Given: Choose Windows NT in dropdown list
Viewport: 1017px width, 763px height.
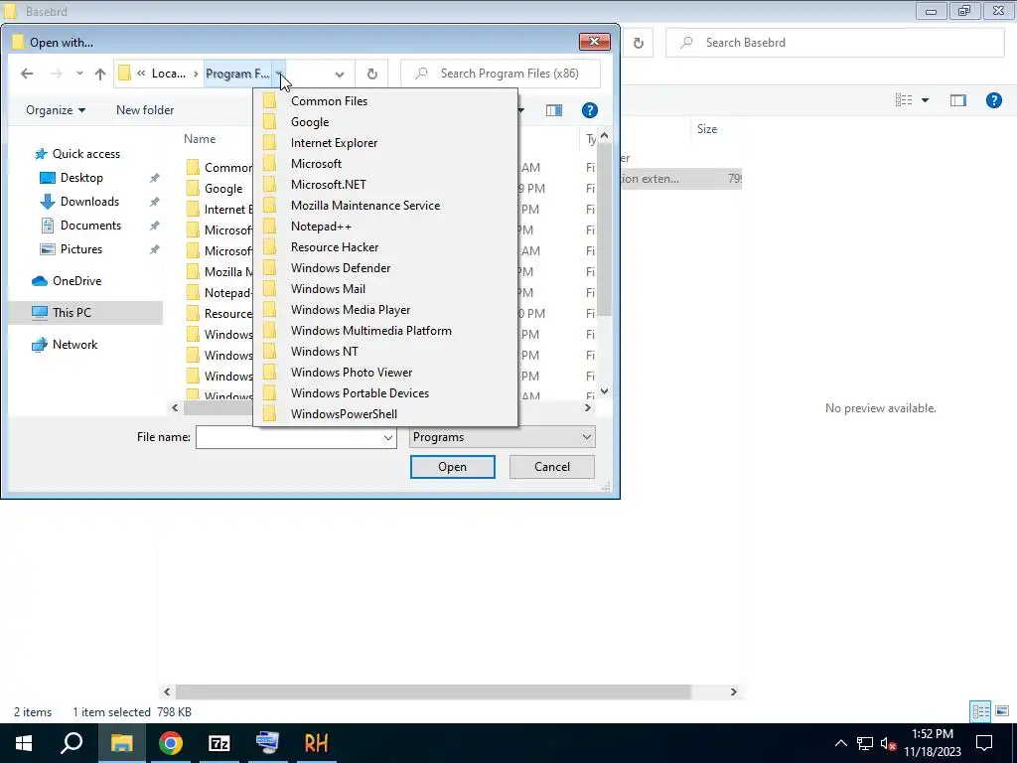Looking at the screenshot, I should [385, 351].
